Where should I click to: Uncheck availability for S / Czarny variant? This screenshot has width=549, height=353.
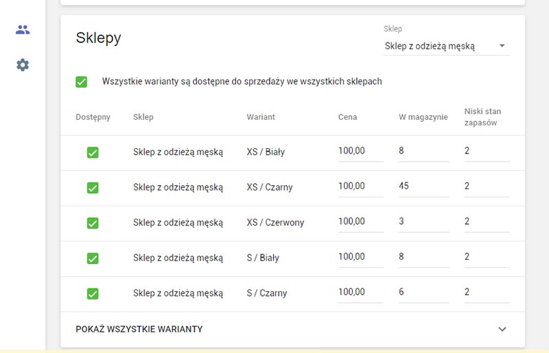click(93, 293)
